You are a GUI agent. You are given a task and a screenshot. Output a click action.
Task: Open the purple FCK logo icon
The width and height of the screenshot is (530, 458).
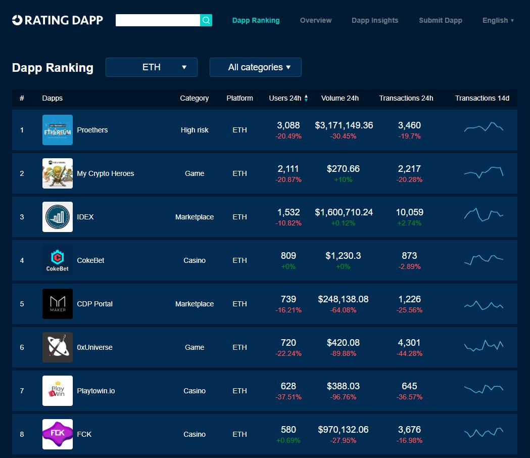click(x=58, y=434)
